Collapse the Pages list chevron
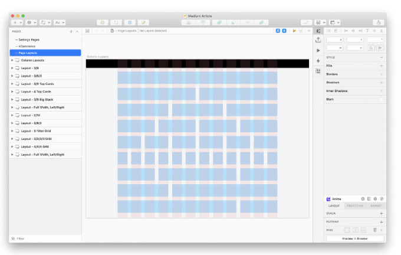 click(77, 31)
